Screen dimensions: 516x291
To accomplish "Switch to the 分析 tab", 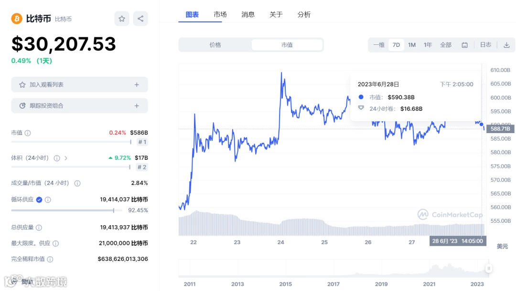I will pos(304,15).
